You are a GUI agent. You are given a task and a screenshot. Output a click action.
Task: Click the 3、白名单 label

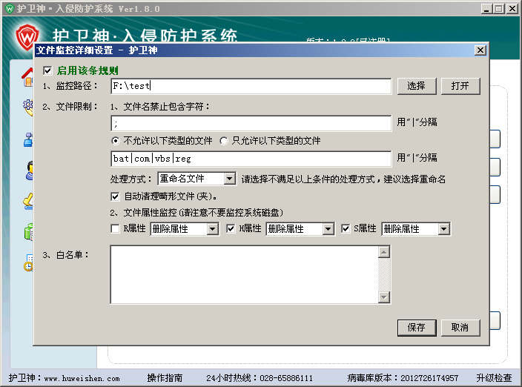pyautogui.click(x=66, y=255)
